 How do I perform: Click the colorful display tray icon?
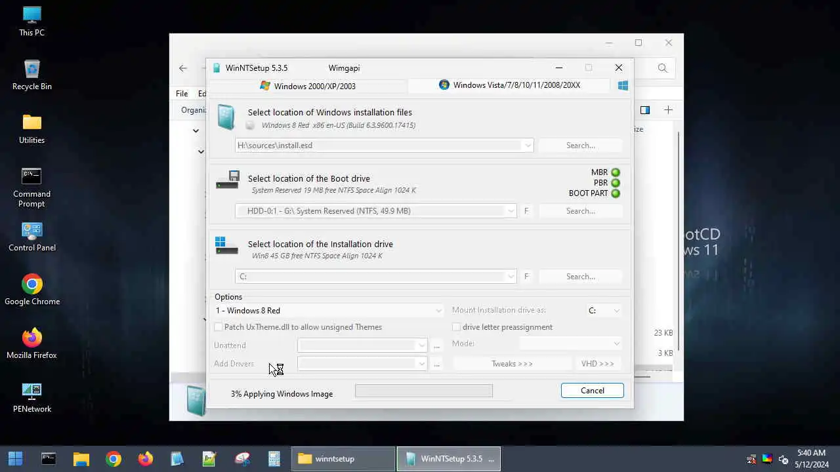pyautogui.click(x=767, y=459)
